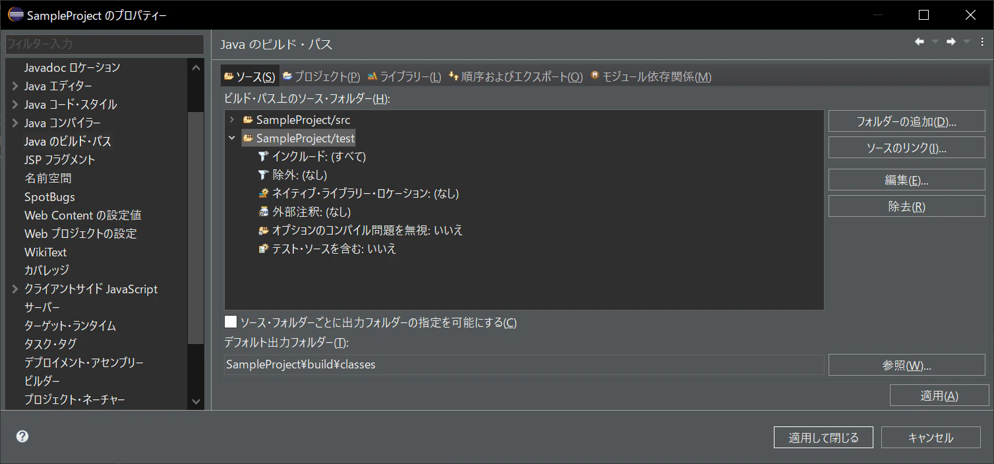Click the キャンセル button

931,438
